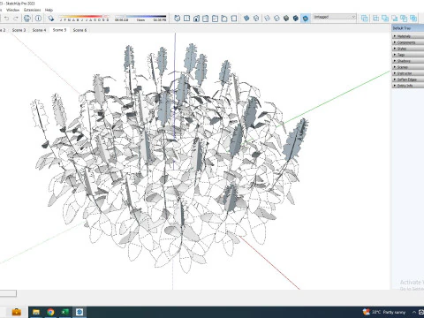Expand the Shadows tray panel
Image resolution: width=424 pixels, height=318 pixels.
pyautogui.click(x=408, y=61)
